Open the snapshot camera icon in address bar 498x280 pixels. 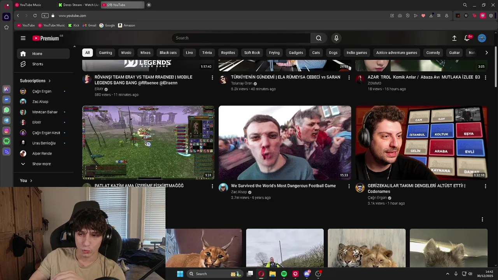(400, 16)
